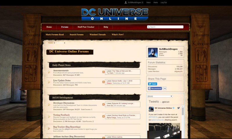Screen dimensions: 232x139
Task: Click the Mepps username link
Action: [x=109, y=83]
